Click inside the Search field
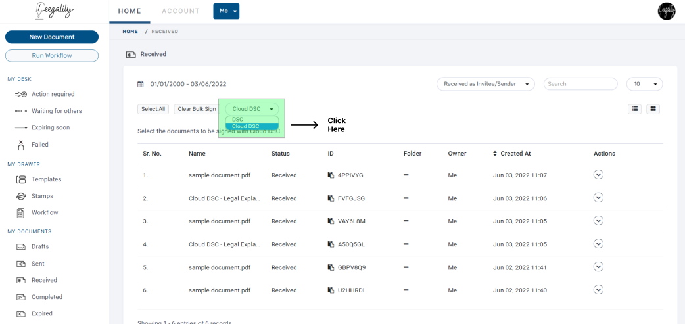Viewport: 685px width, 324px height. [580, 84]
